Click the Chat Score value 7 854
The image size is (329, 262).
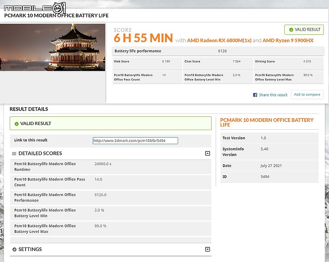pyautogui.click(x=237, y=62)
